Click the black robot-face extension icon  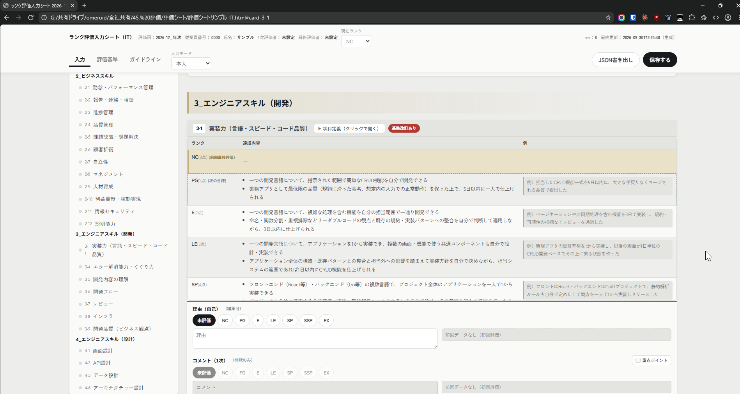pos(680,18)
